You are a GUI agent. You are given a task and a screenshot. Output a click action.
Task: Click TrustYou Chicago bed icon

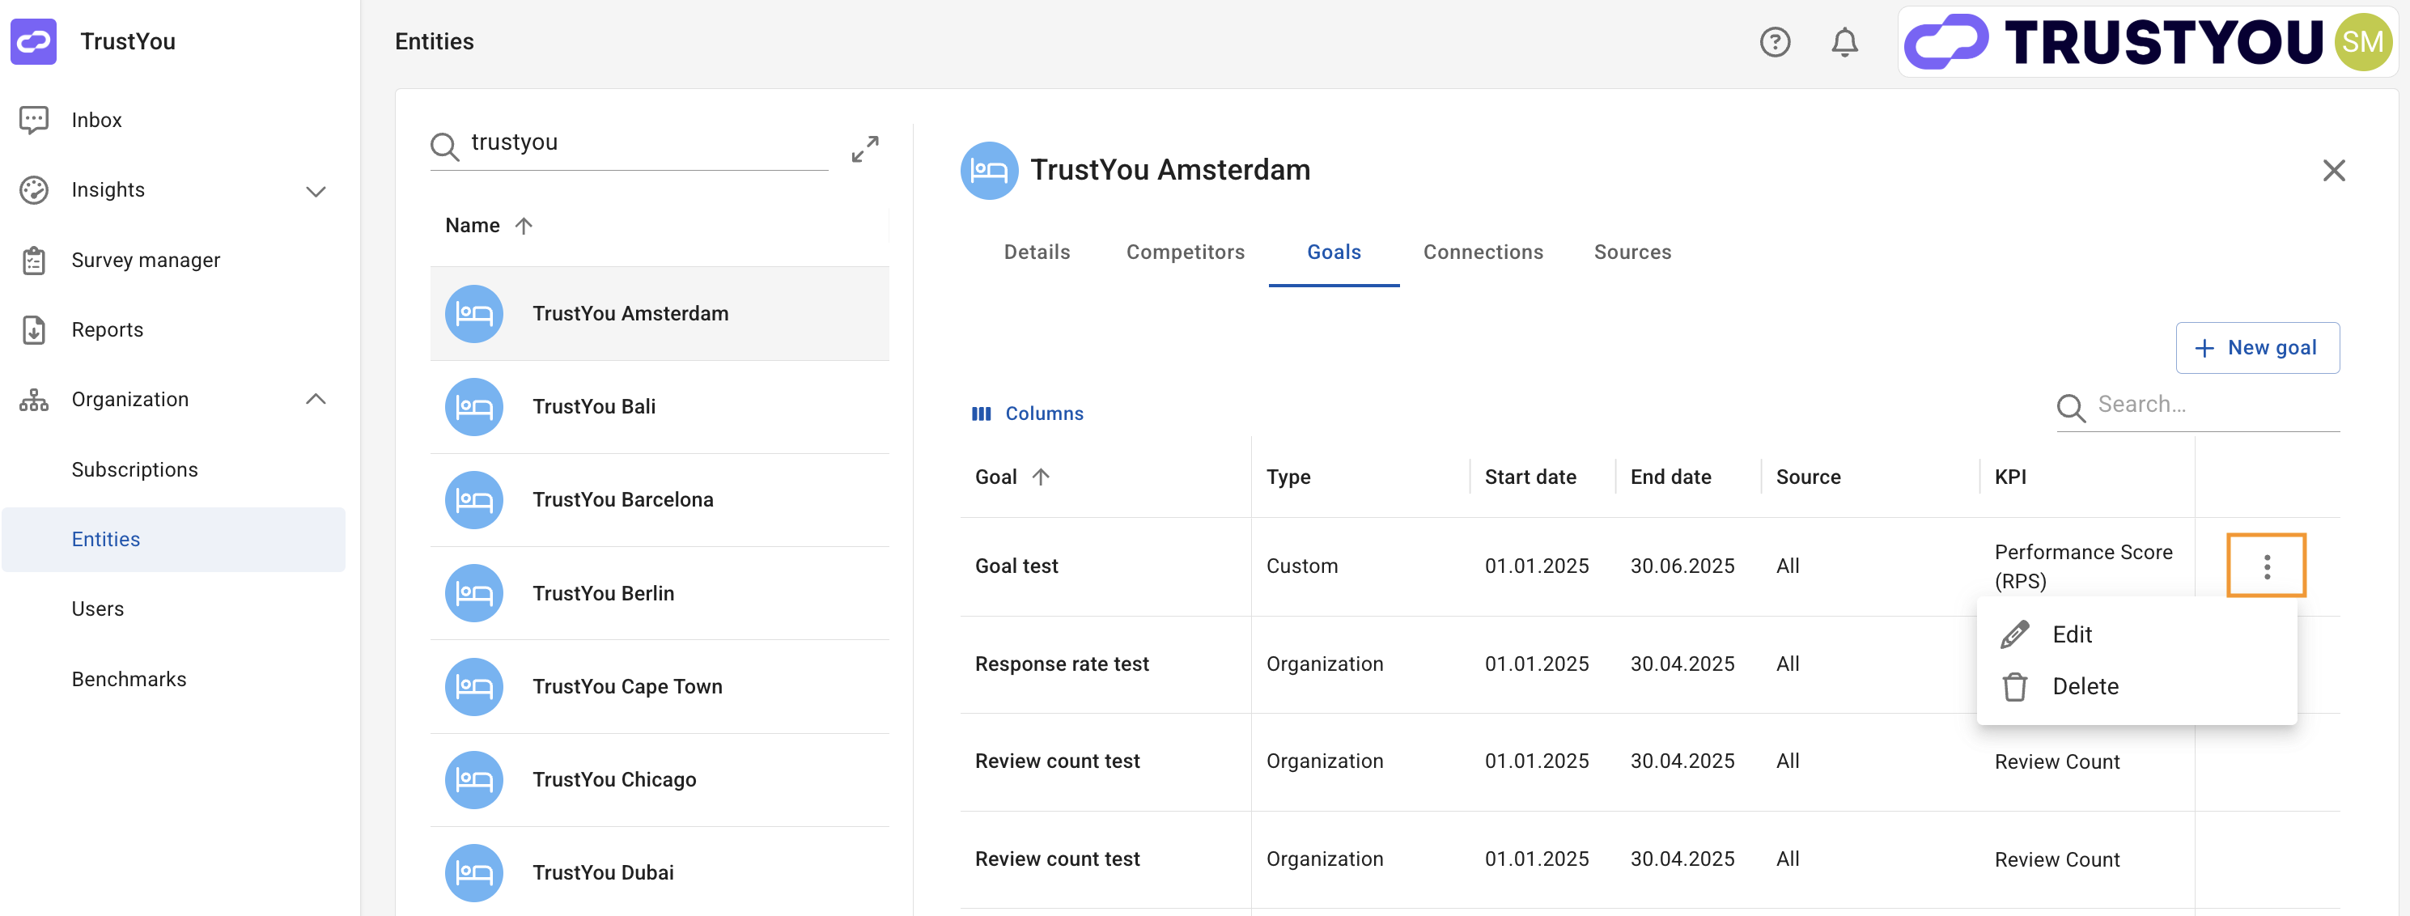coord(473,779)
